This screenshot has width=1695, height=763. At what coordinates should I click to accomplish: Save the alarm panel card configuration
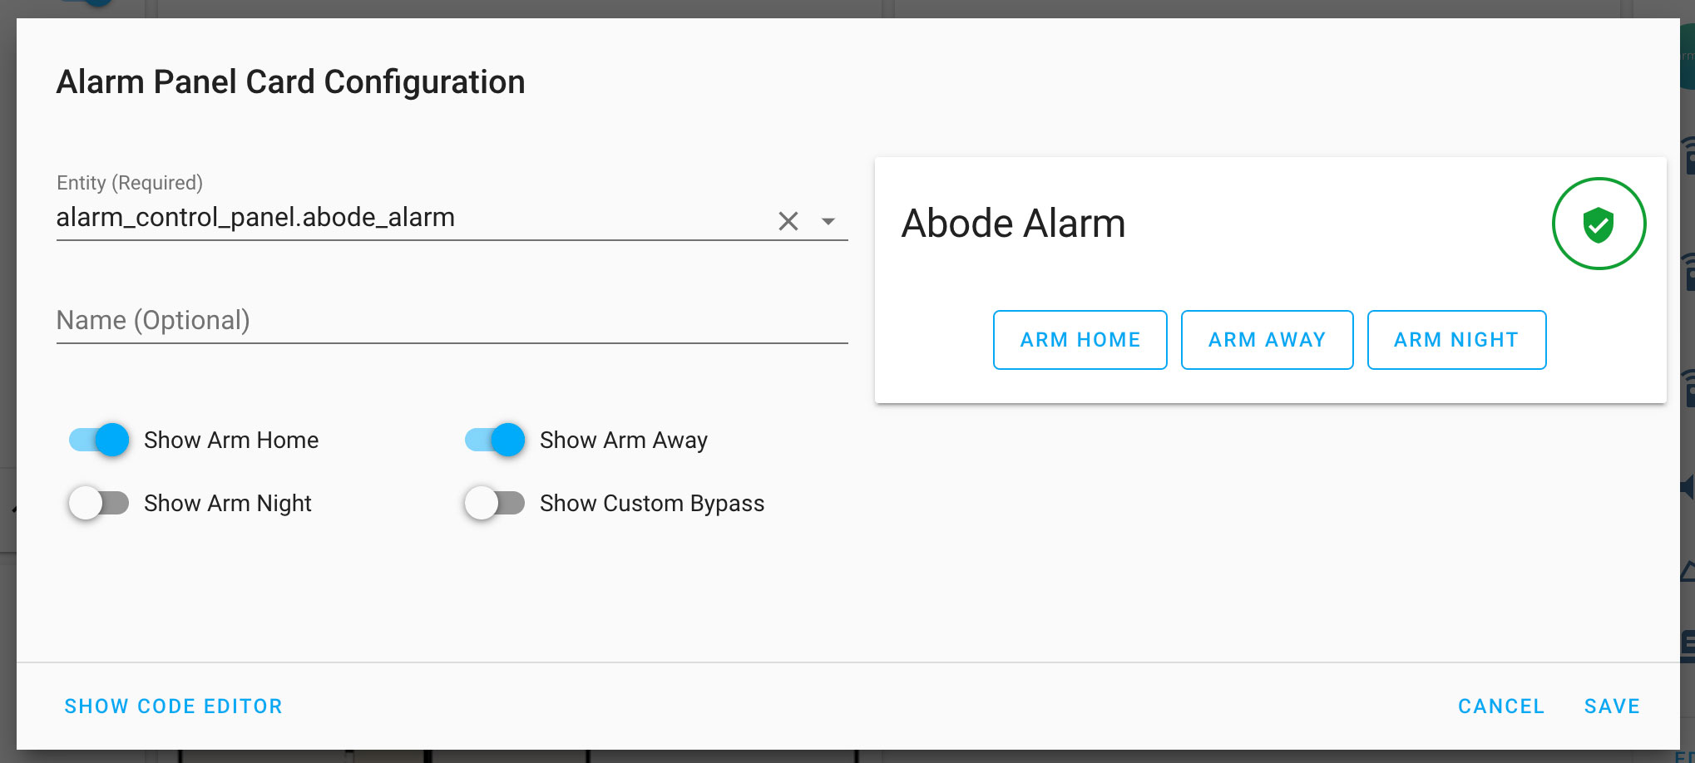tap(1611, 706)
